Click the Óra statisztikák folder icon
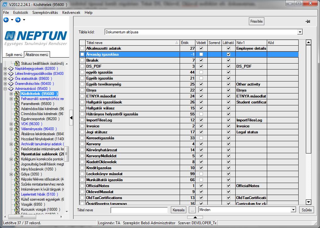The image size is (320, 228). click(x=11, y=79)
